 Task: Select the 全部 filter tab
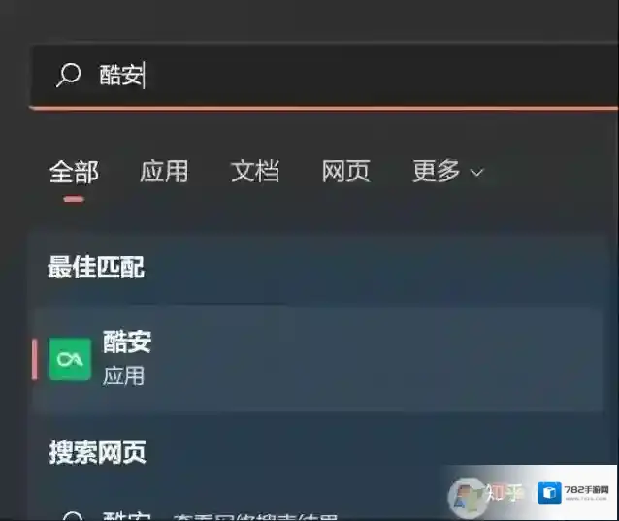point(74,172)
